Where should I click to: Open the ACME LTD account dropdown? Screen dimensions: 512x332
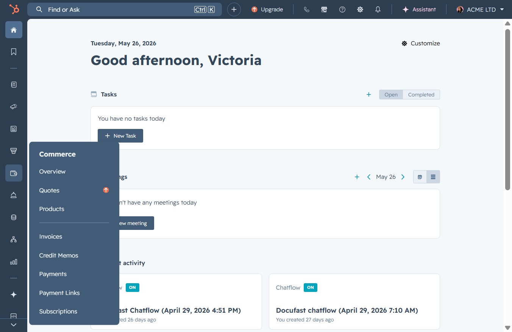coord(480,9)
